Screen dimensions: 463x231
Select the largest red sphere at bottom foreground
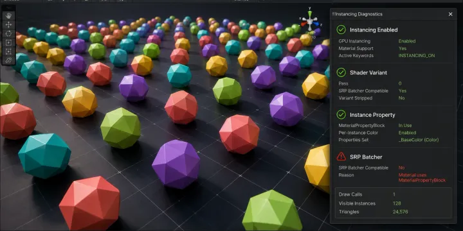[90, 203]
